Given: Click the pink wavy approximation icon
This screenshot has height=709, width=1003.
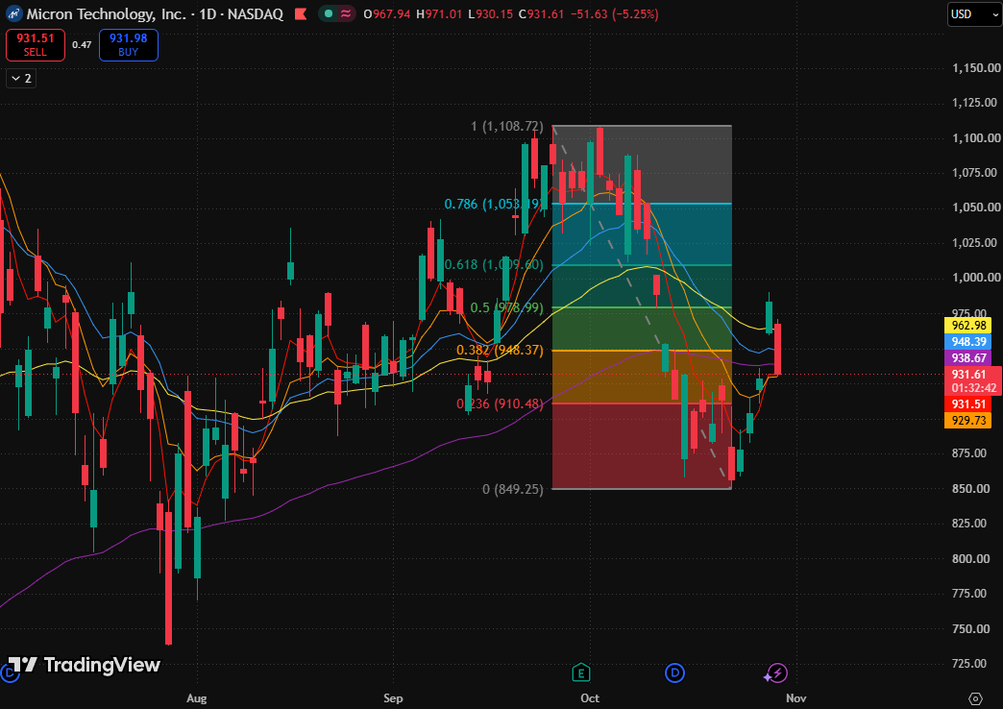Looking at the screenshot, I should click(346, 13).
